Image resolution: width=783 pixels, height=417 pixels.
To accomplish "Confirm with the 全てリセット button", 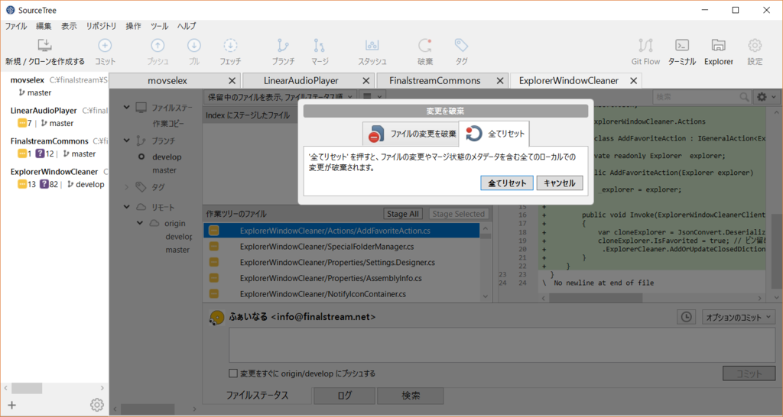I will (507, 183).
